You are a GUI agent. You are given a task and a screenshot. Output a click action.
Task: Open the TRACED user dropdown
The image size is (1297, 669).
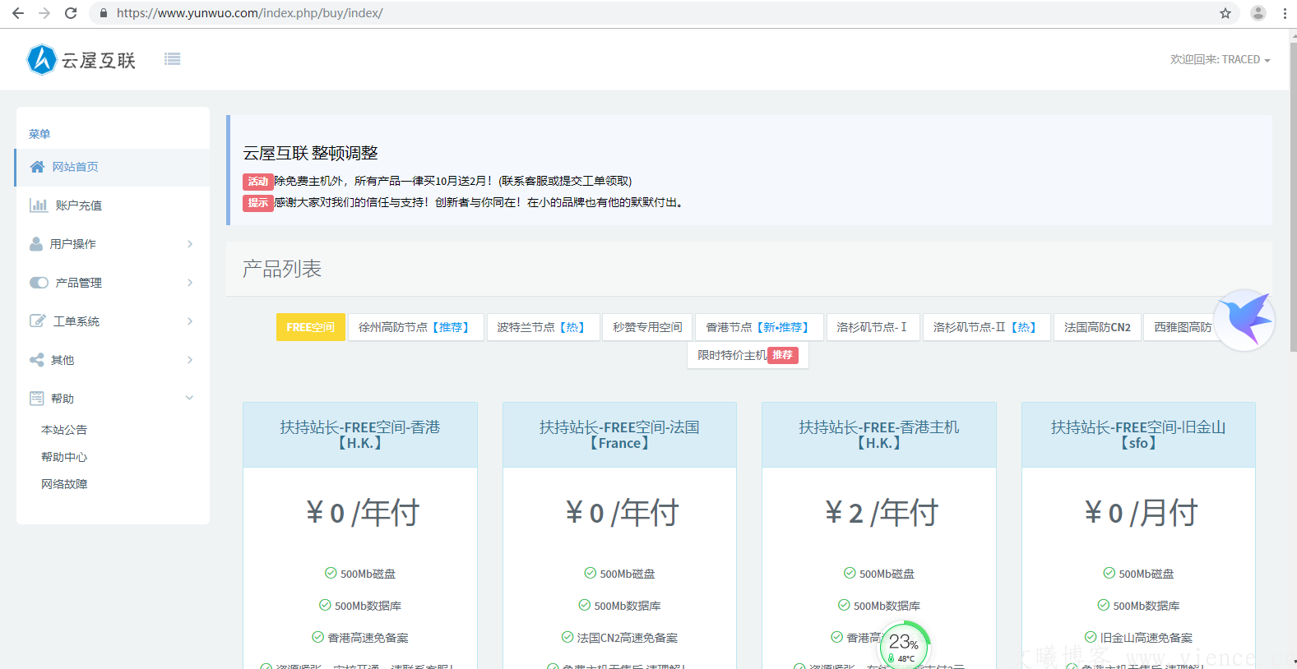pos(1220,60)
